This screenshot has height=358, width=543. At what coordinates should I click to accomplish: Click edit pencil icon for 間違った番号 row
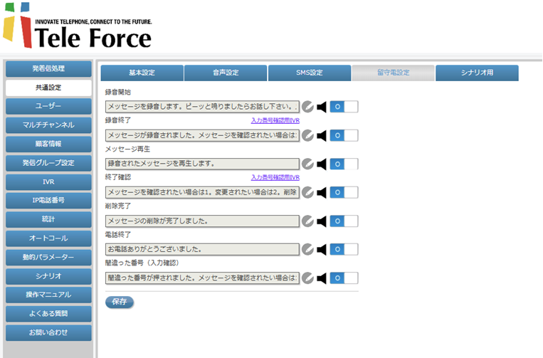click(307, 278)
